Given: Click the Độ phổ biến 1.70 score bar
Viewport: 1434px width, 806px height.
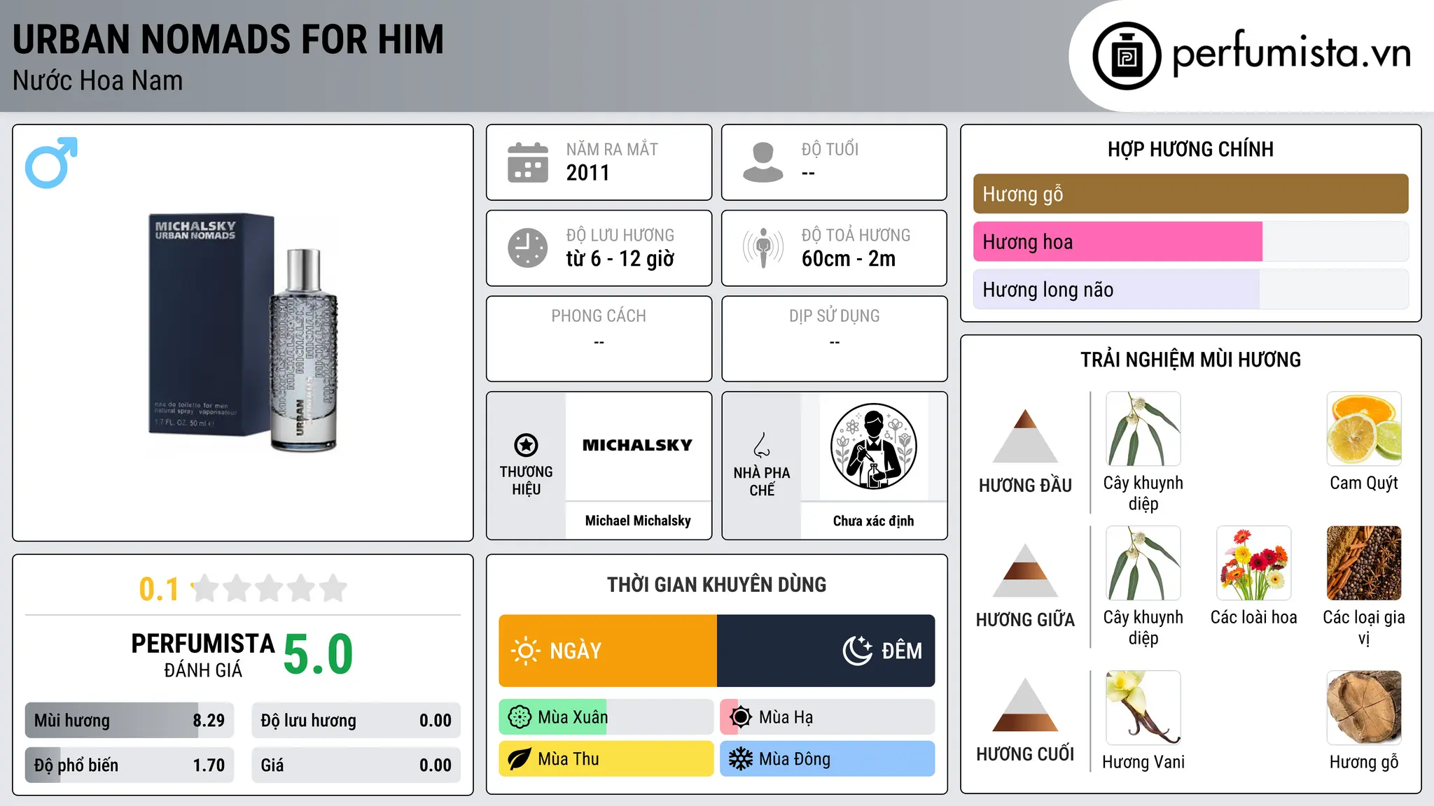Looking at the screenshot, I should tap(130, 765).
